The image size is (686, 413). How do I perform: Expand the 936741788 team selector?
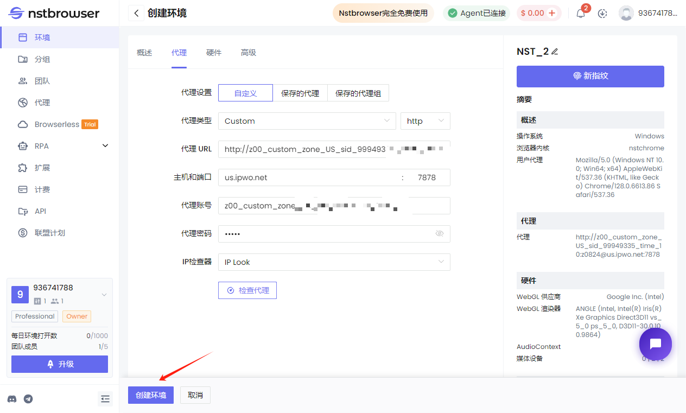click(x=104, y=295)
